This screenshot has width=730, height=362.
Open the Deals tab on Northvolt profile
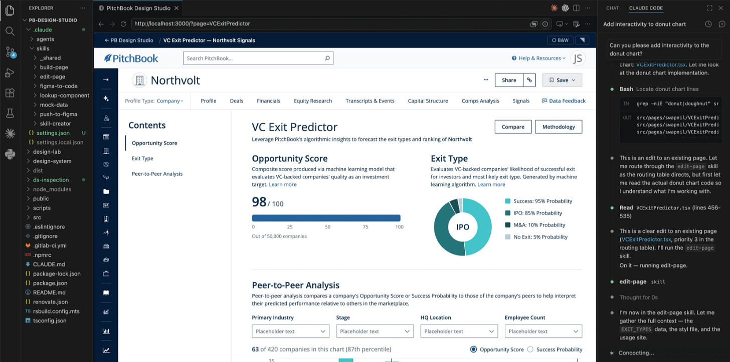pyautogui.click(x=237, y=101)
